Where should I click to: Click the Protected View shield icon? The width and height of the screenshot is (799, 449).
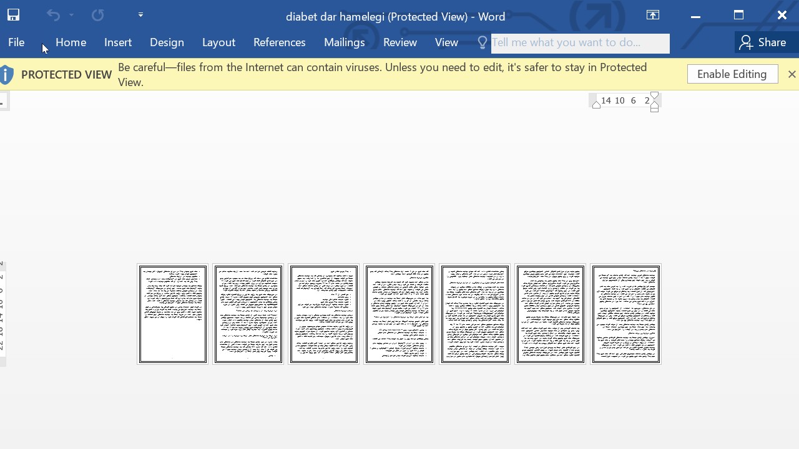[6, 75]
